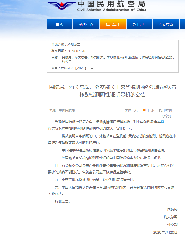Click the large article title heading
This screenshot has width=185, height=238.
[113, 91]
